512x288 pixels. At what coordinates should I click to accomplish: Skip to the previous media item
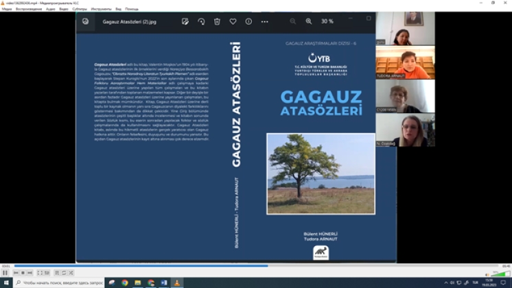coord(15,273)
